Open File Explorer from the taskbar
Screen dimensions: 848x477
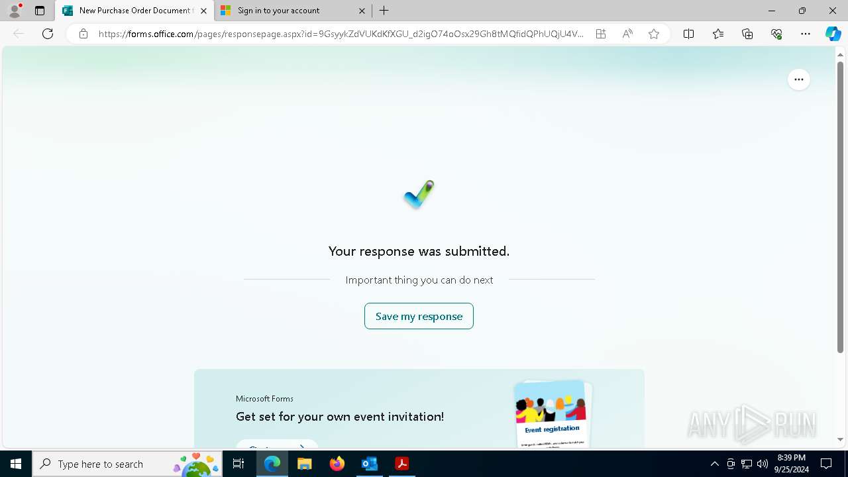tap(305, 464)
